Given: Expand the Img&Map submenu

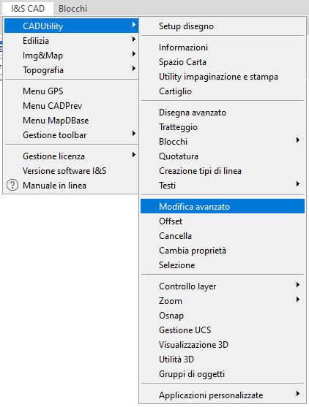Looking at the screenshot, I should pos(71,56).
